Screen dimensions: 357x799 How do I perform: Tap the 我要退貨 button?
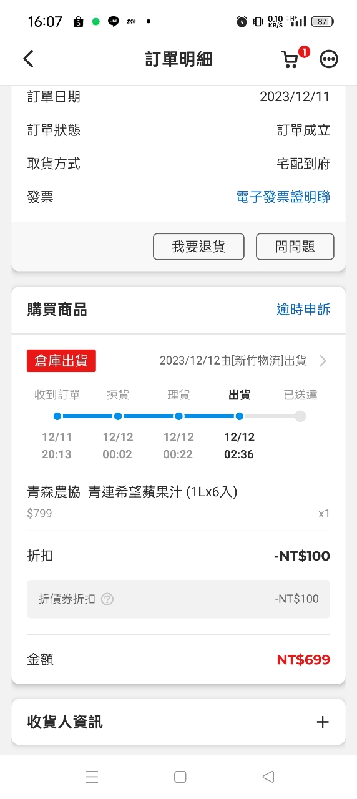(x=198, y=247)
